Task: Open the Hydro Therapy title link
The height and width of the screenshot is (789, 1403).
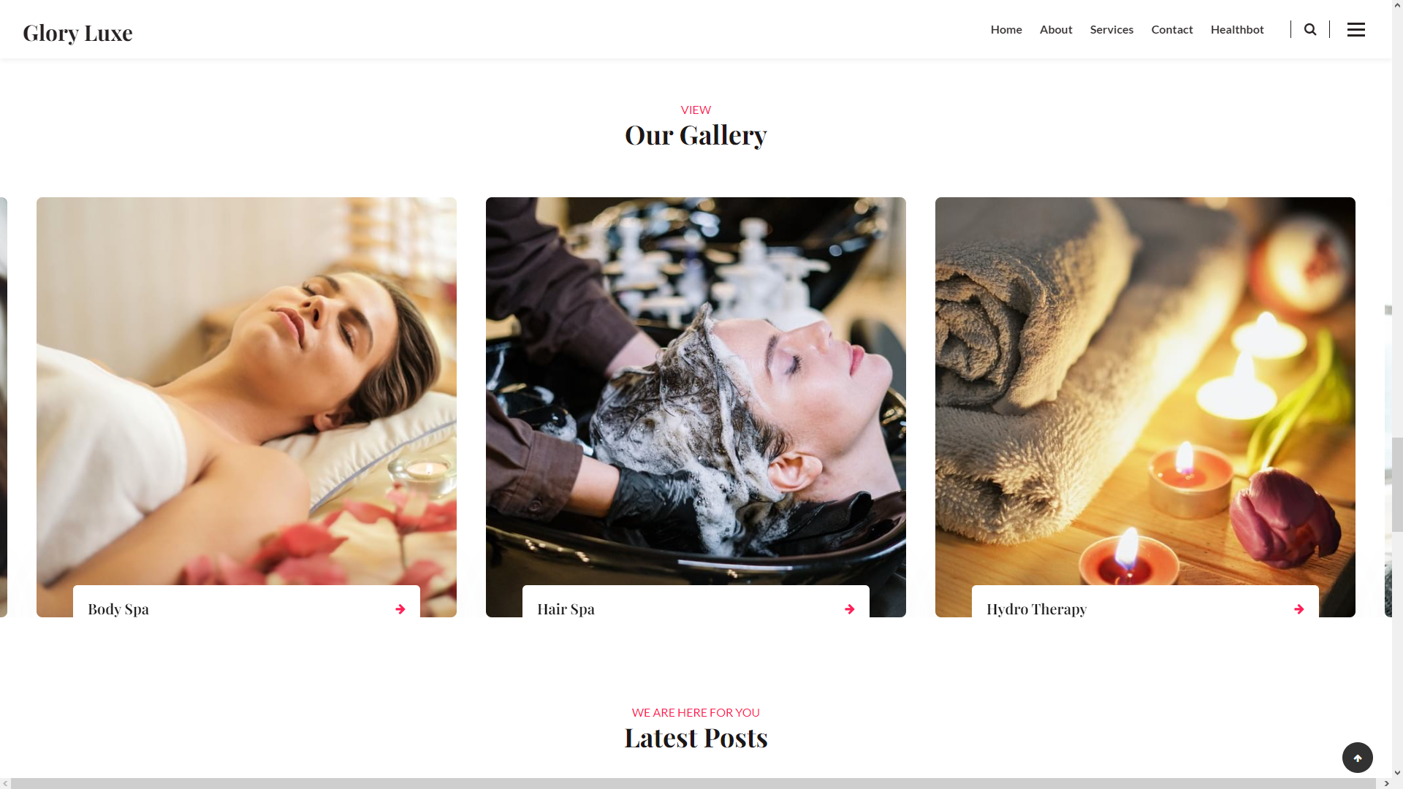Action: (1036, 609)
